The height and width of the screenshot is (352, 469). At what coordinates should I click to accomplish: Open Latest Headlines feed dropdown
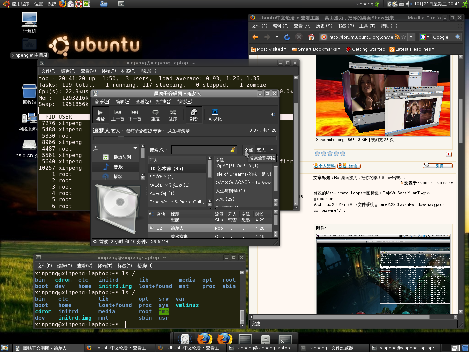coord(412,49)
